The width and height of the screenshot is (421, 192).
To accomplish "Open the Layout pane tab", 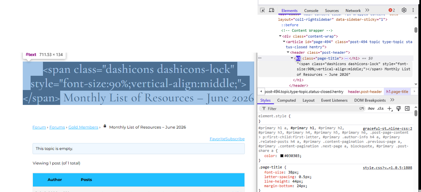I will pos(309,100).
